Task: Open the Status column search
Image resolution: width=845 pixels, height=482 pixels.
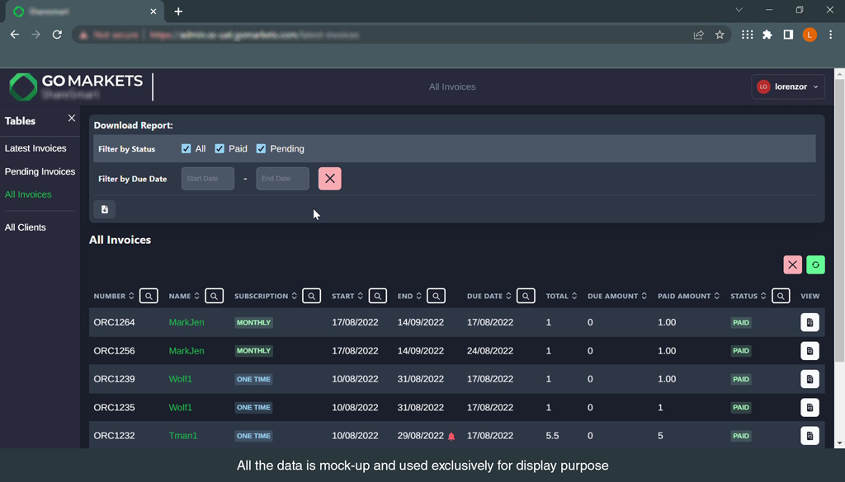Action: pos(781,296)
